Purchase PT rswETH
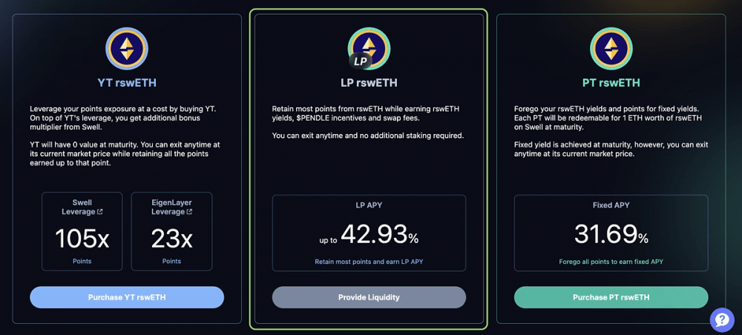This screenshot has width=742, height=335. click(611, 297)
